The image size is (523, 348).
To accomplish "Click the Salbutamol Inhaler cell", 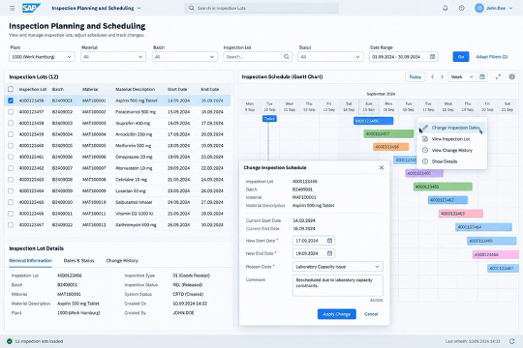I will pos(134,202).
